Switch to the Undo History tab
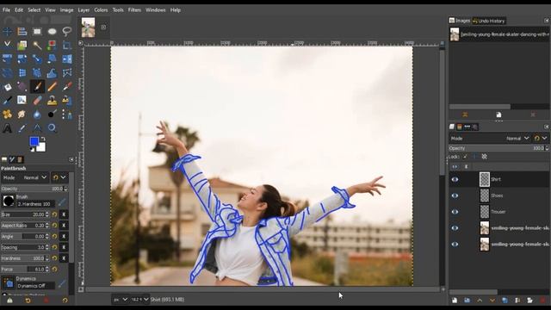The height and width of the screenshot is (310, 551). (x=488, y=21)
